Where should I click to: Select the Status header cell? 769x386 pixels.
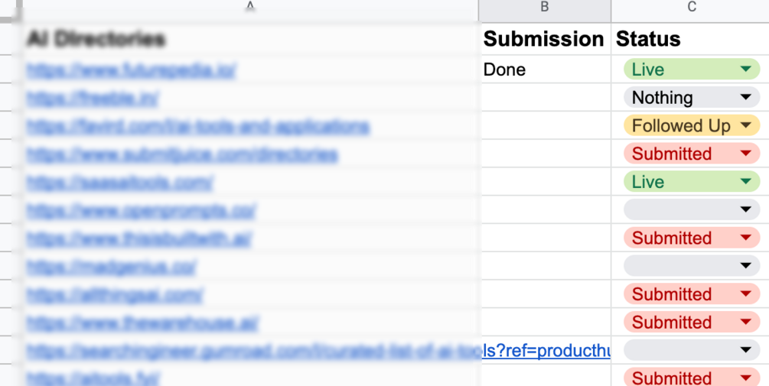click(690, 39)
